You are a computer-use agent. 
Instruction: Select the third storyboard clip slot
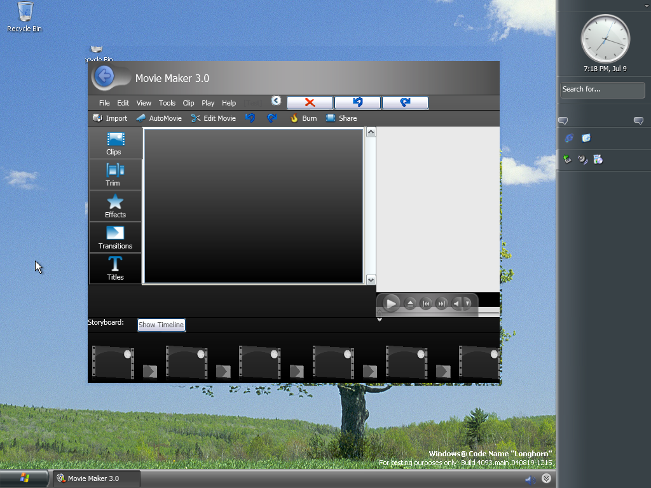[259, 363]
